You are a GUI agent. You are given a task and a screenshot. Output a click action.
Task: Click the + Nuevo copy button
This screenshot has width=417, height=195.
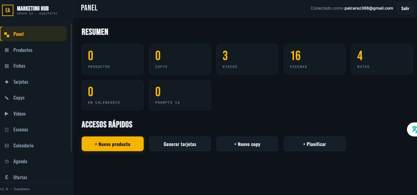(247, 144)
